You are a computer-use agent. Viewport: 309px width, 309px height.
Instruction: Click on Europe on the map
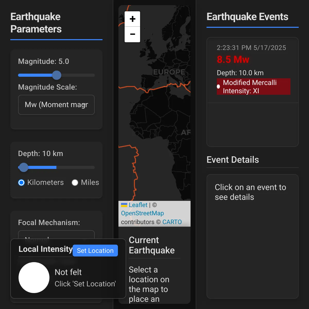coord(169,72)
